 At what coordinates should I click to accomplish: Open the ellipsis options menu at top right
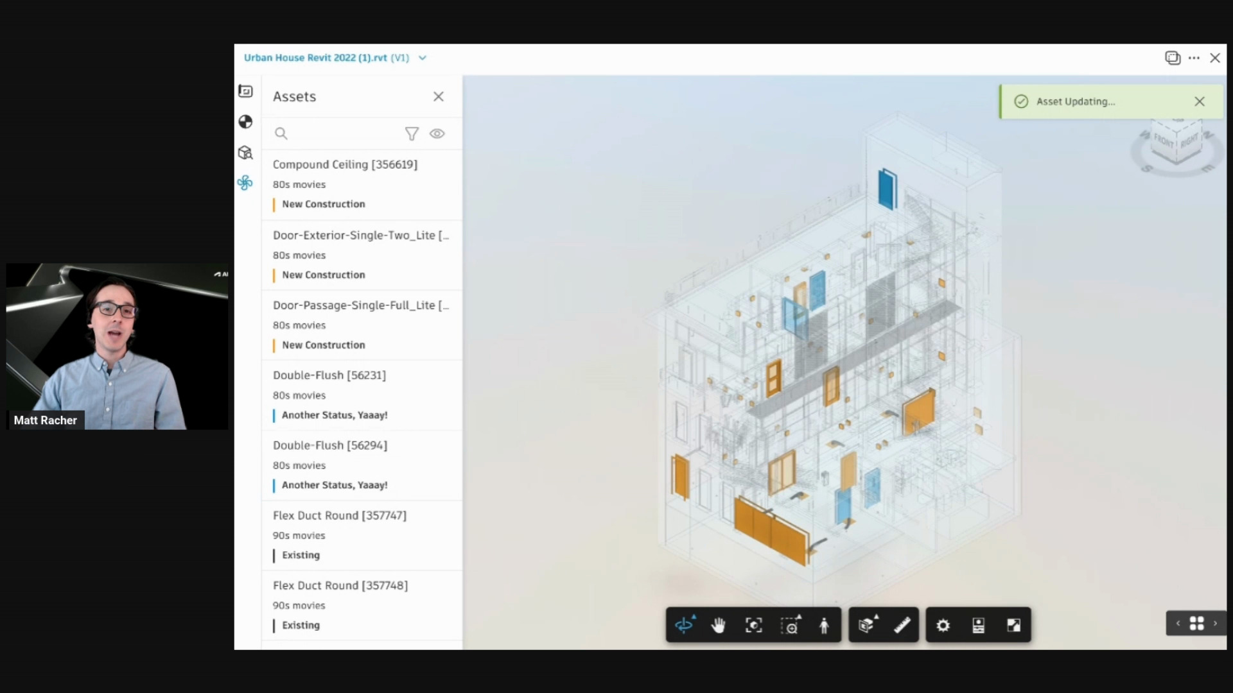(1194, 58)
